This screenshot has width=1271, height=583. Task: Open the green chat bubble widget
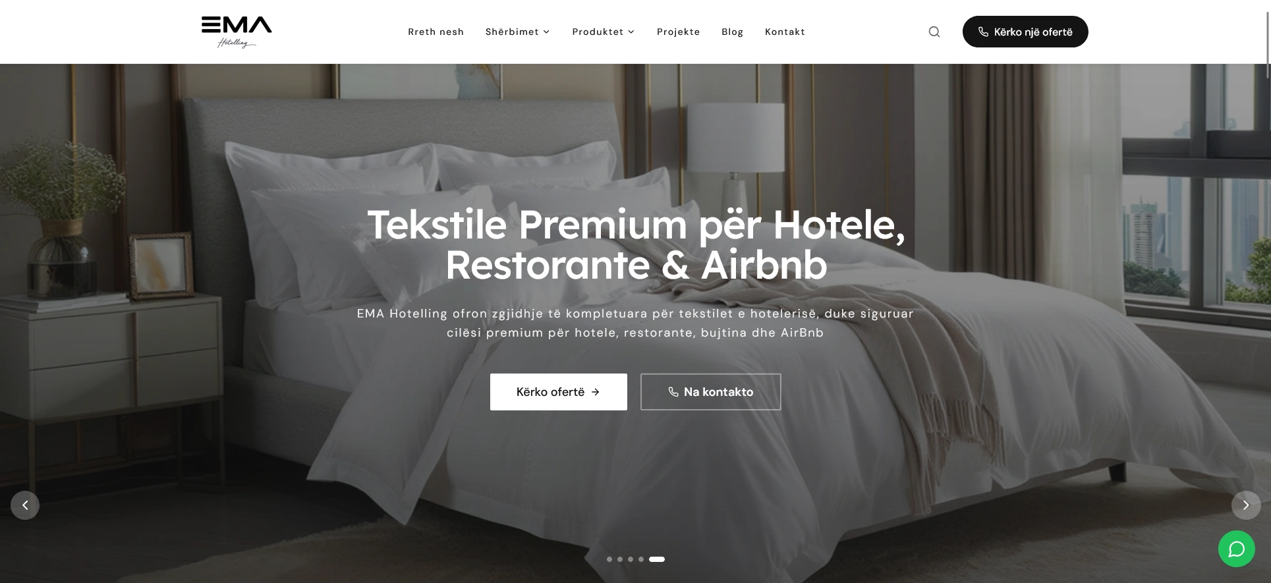[1236, 549]
